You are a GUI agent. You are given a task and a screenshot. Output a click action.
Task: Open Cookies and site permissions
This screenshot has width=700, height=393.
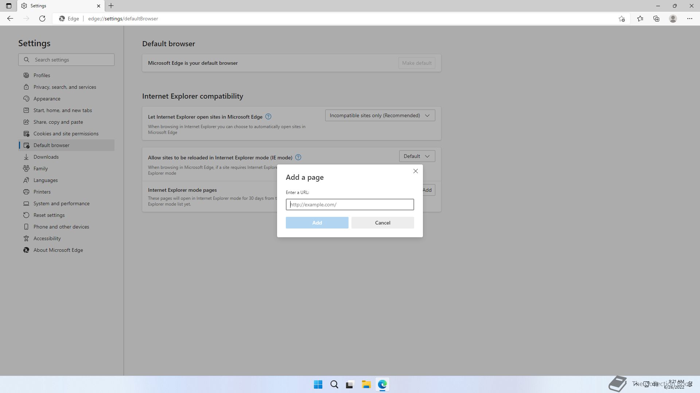[x=66, y=134]
